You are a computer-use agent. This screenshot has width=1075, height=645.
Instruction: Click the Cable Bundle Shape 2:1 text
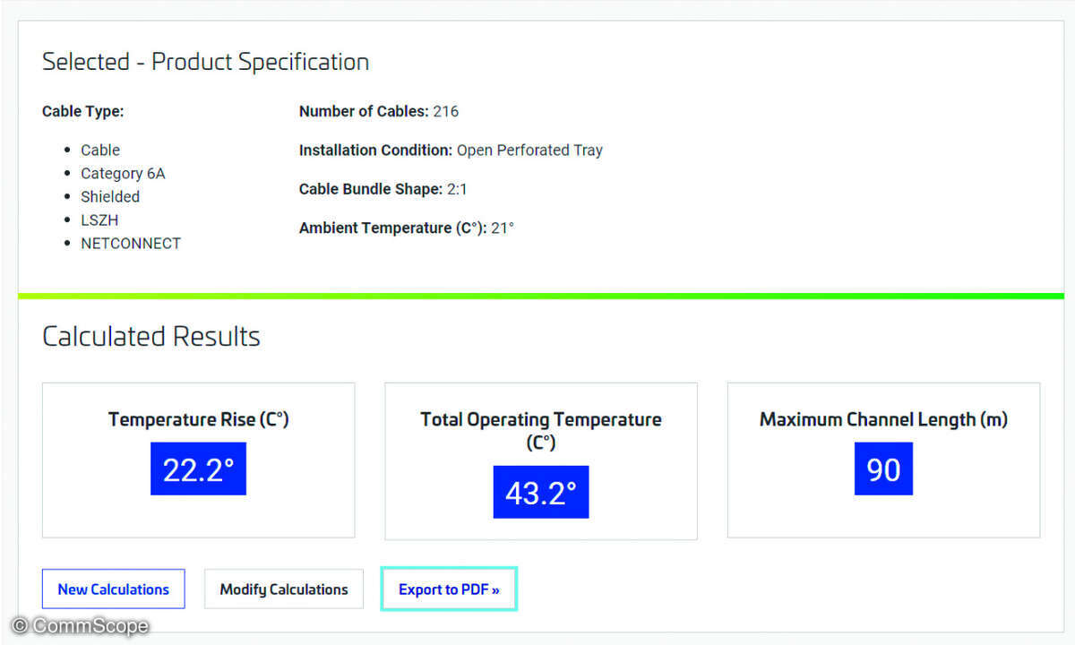point(383,189)
